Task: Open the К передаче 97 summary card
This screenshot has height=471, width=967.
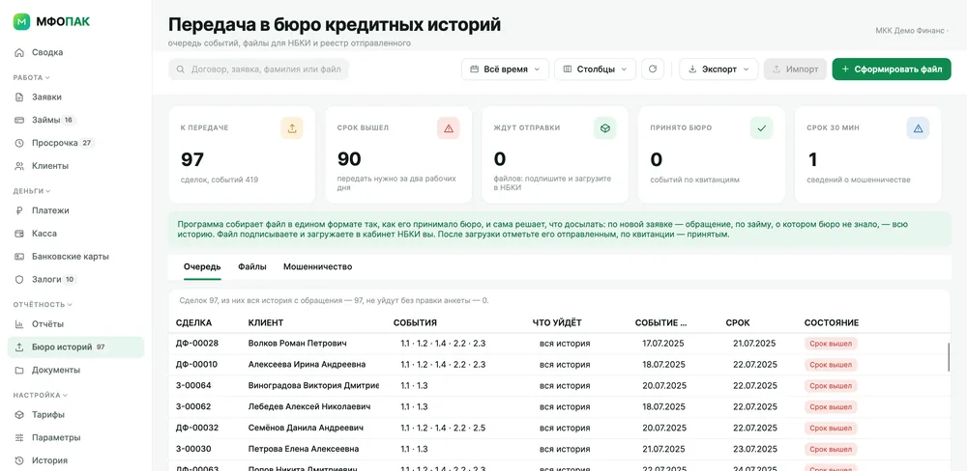Action: coord(242,154)
